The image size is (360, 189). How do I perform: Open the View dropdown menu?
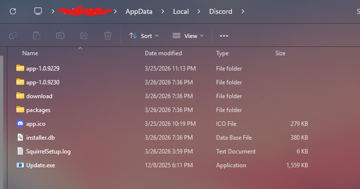pyautogui.click(x=188, y=36)
